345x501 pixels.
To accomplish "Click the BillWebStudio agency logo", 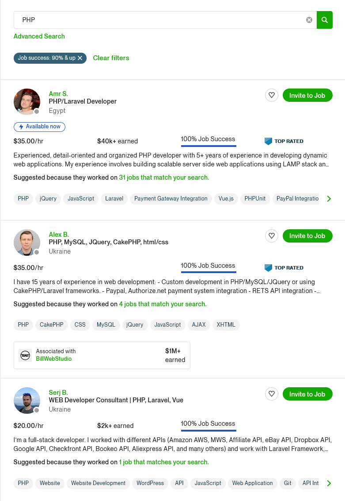I will (25, 355).
